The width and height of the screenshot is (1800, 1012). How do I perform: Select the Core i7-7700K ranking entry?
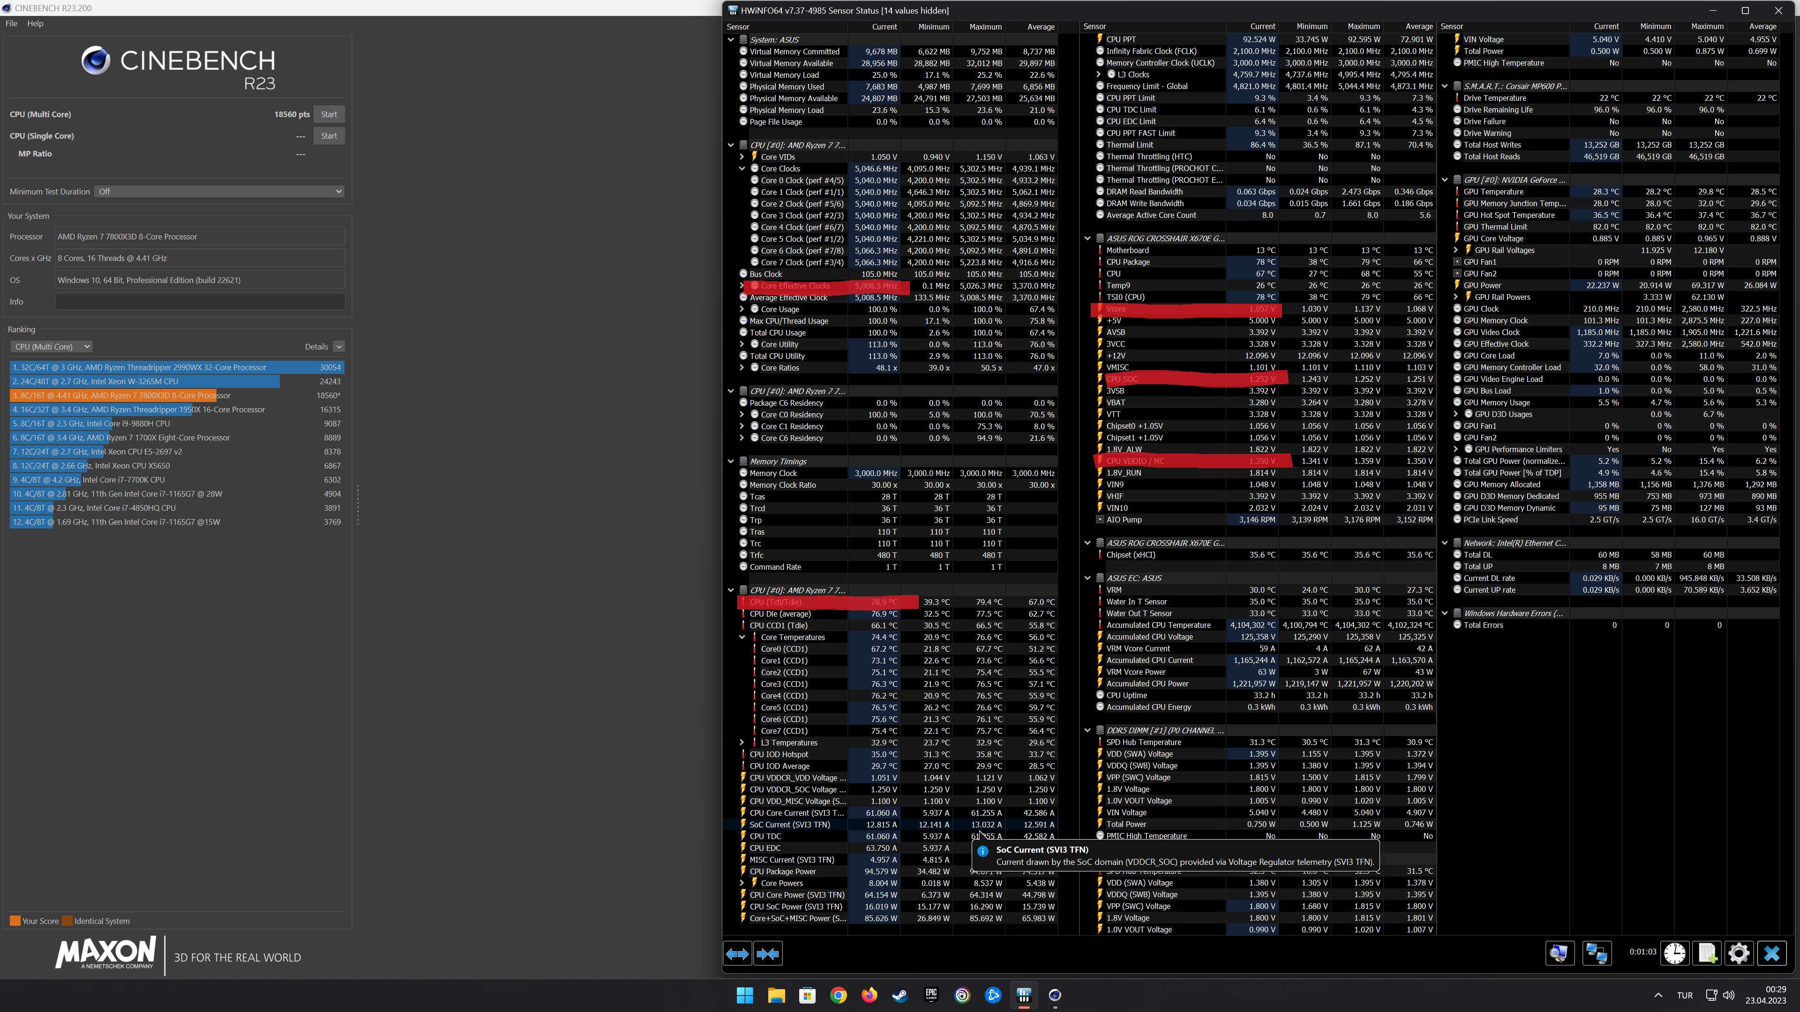coord(177,480)
